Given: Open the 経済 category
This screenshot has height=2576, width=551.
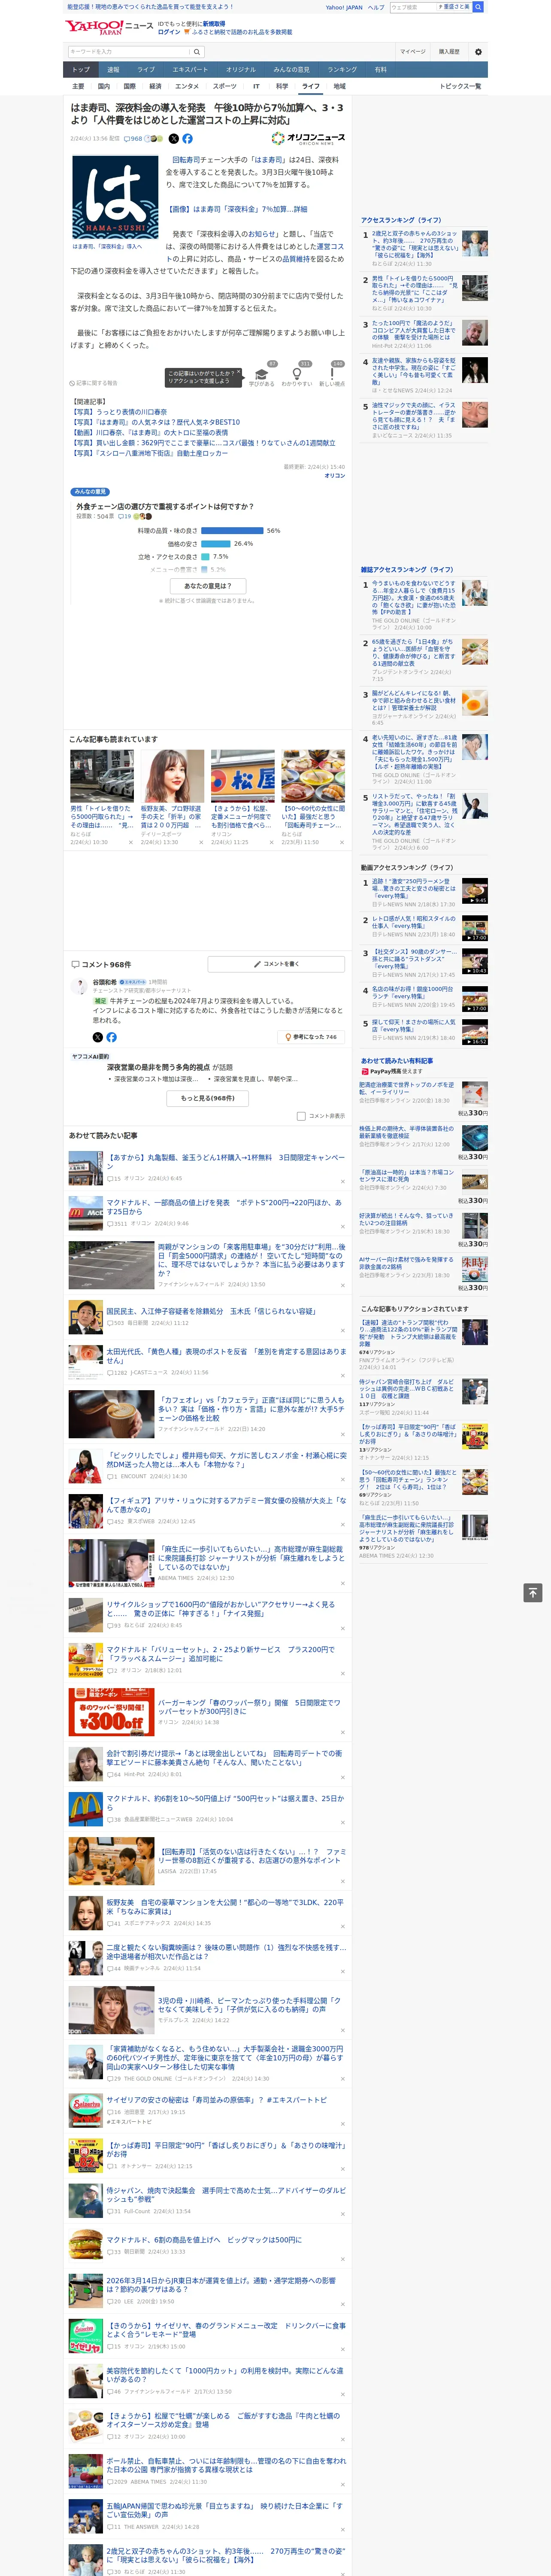Looking at the screenshot, I should pyautogui.click(x=155, y=86).
